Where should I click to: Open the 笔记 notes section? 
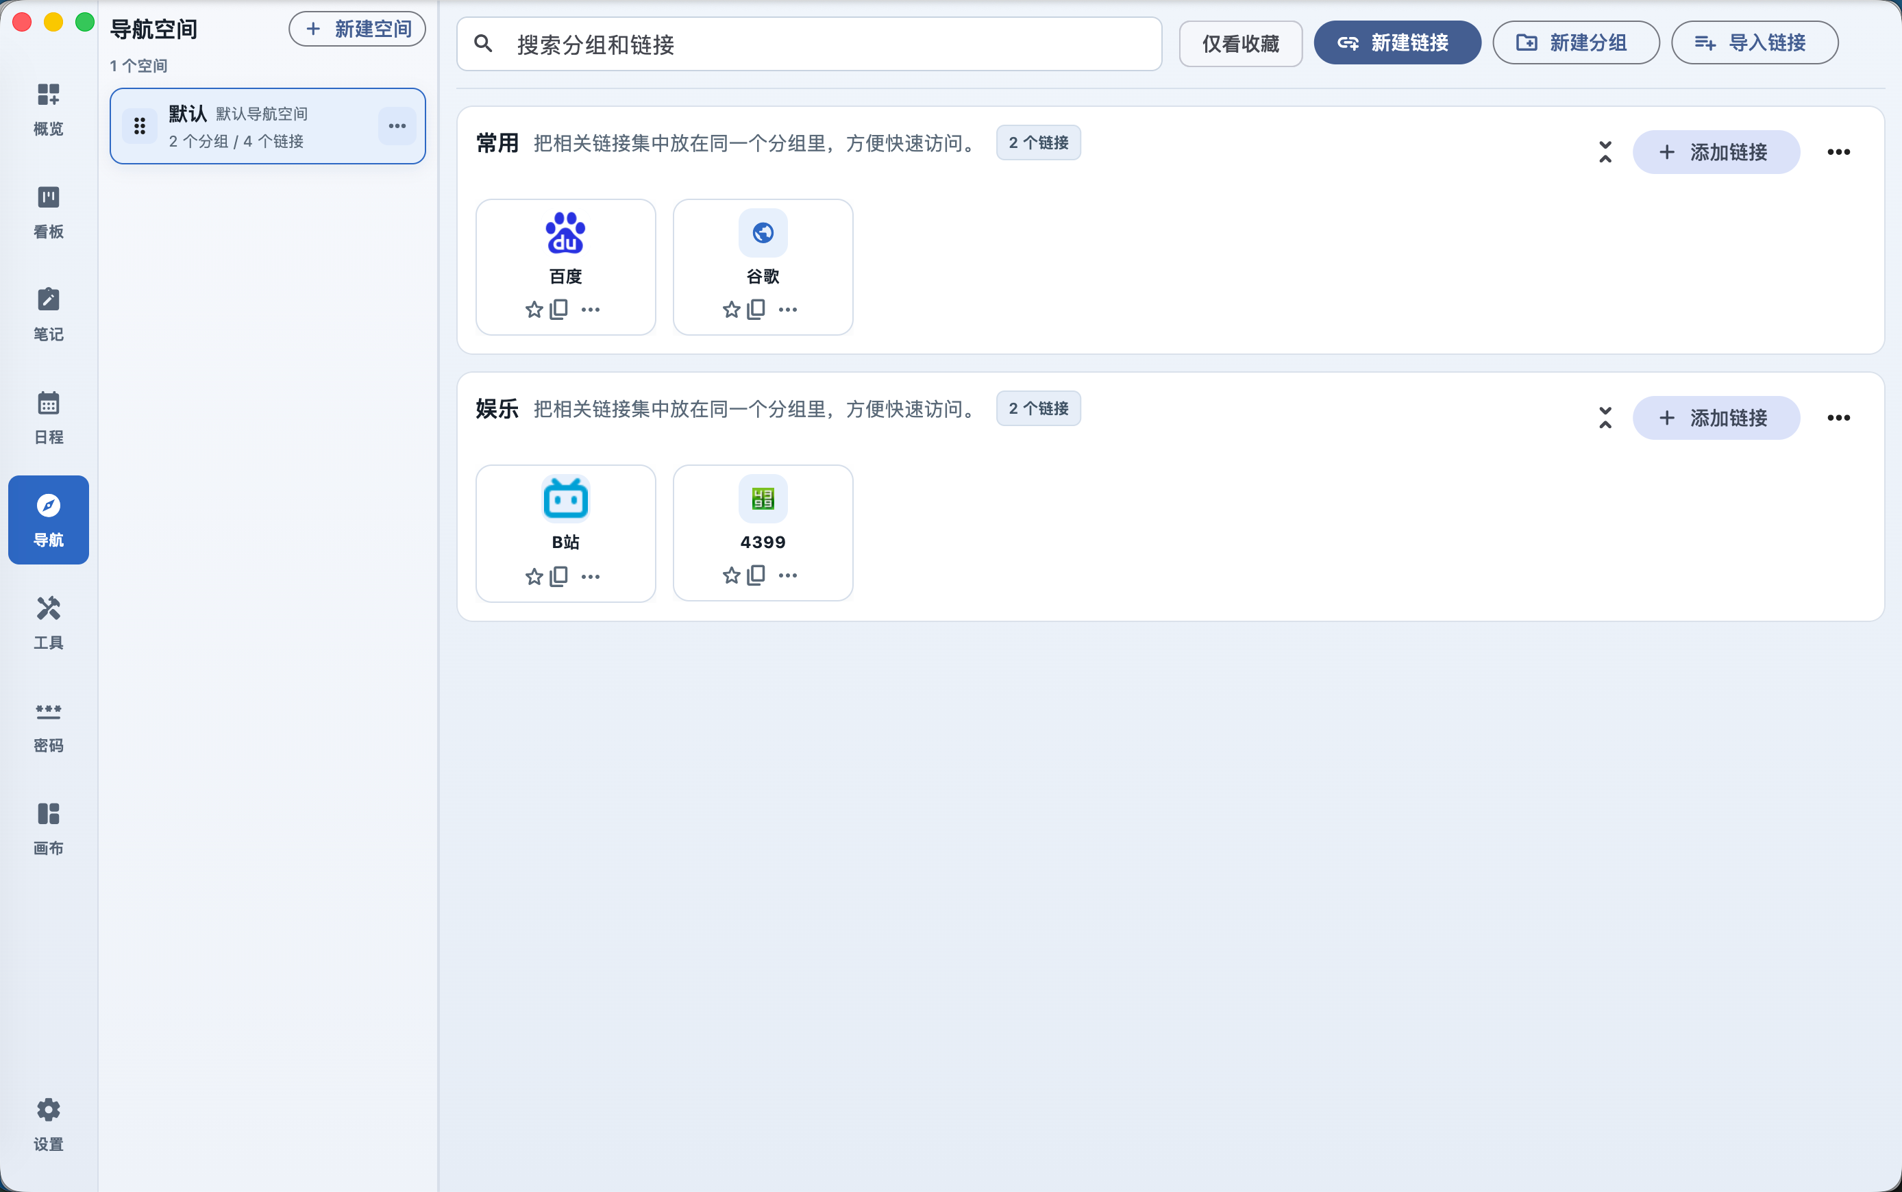click(x=48, y=314)
